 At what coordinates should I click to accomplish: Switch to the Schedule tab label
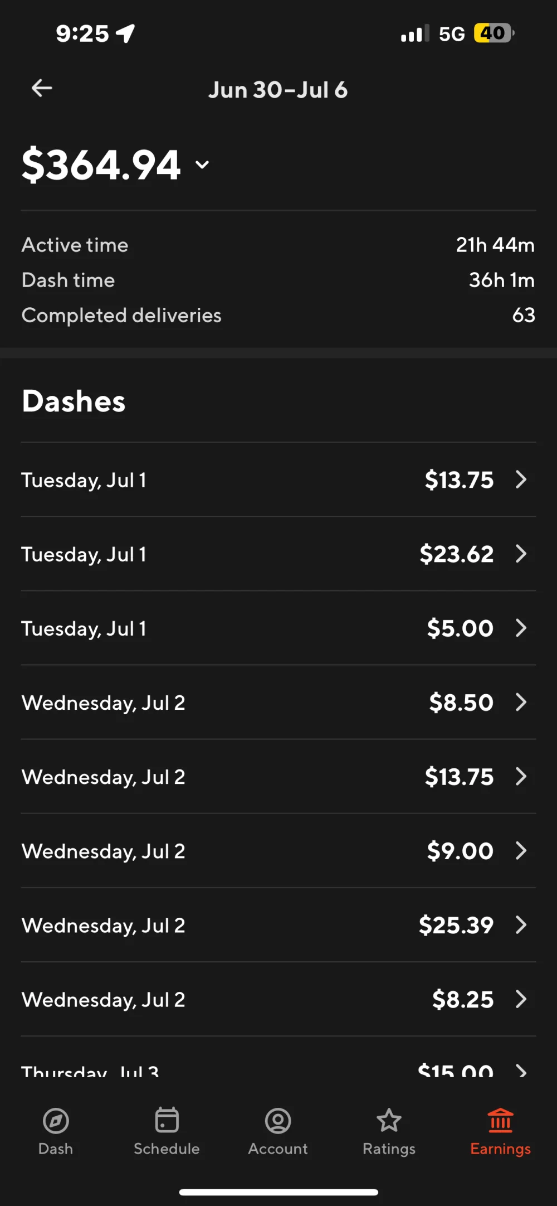(167, 1149)
